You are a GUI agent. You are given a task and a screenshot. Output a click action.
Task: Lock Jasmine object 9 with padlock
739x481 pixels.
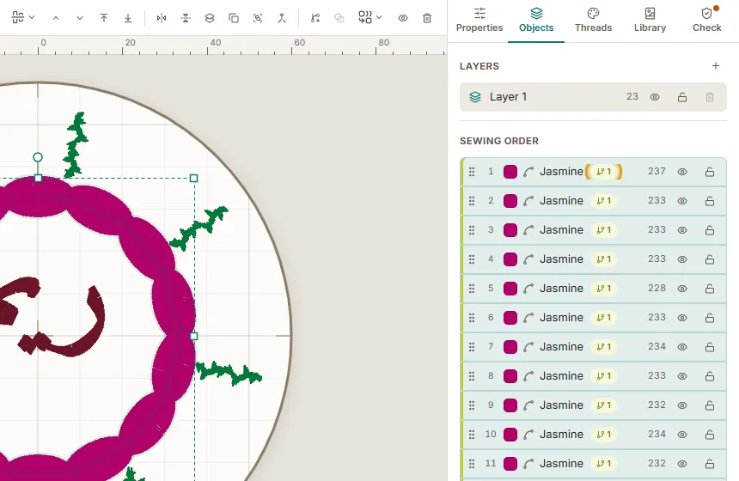point(709,405)
